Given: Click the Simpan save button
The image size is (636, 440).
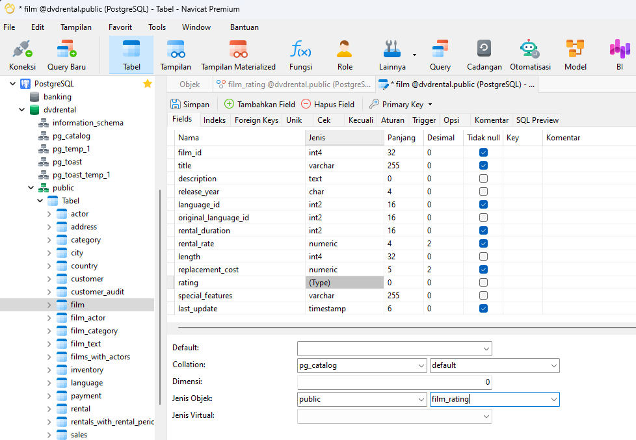Looking at the screenshot, I should pyautogui.click(x=190, y=104).
